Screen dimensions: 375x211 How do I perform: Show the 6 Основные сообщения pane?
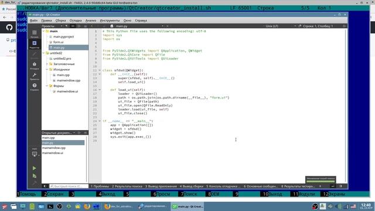[261, 186]
